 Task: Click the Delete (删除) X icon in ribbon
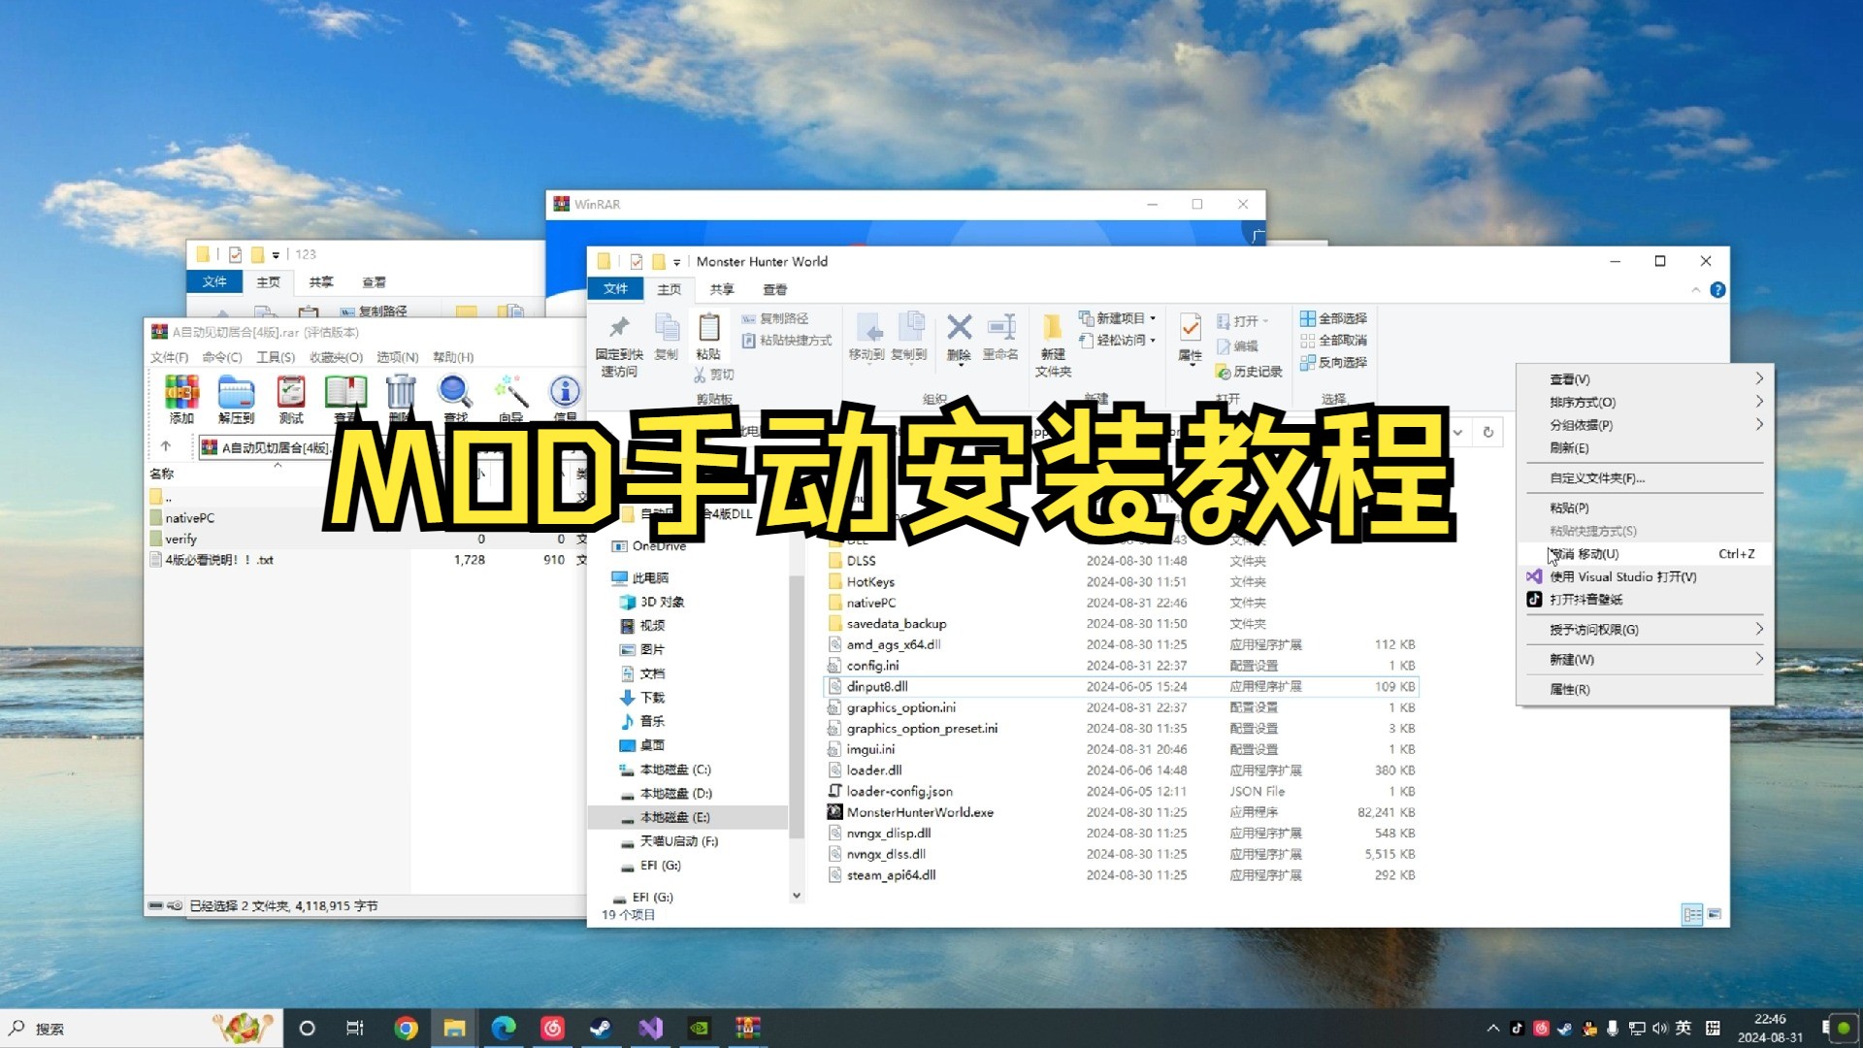(x=959, y=336)
